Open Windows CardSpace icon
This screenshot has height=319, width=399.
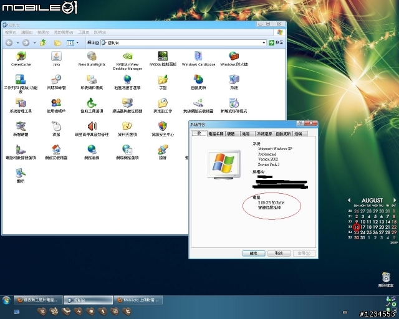(x=198, y=59)
